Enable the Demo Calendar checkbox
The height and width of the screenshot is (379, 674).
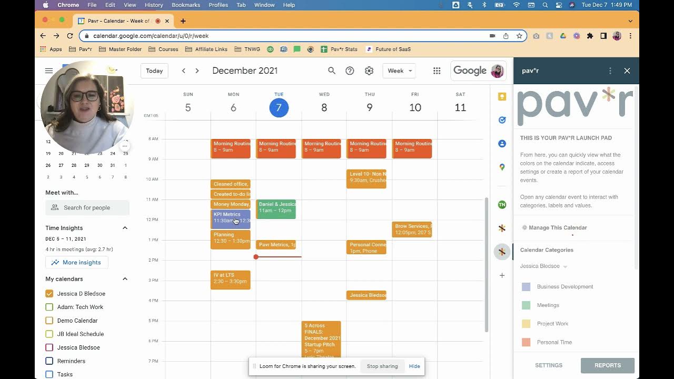point(49,321)
